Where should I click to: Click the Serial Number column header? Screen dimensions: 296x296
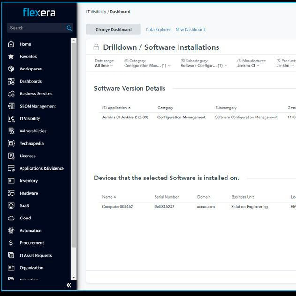click(166, 197)
